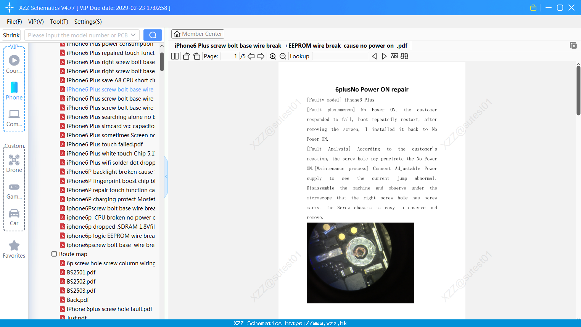
Task: Click the search magnifier button
Action: click(x=153, y=35)
